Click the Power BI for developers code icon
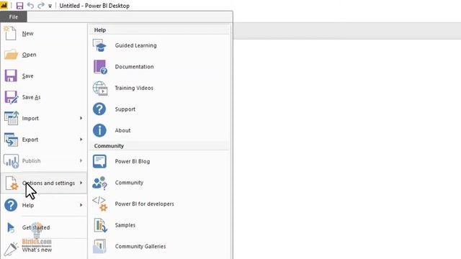The image size is (461, 259). pos(100,204)
